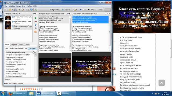Image resolution: width=172 pixels, height=96 pixels.
Task: Click the green plus add item icon
Action: [35, 18]
